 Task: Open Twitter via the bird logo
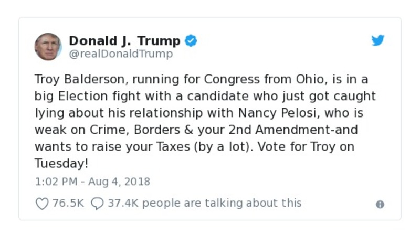[378, 41]
